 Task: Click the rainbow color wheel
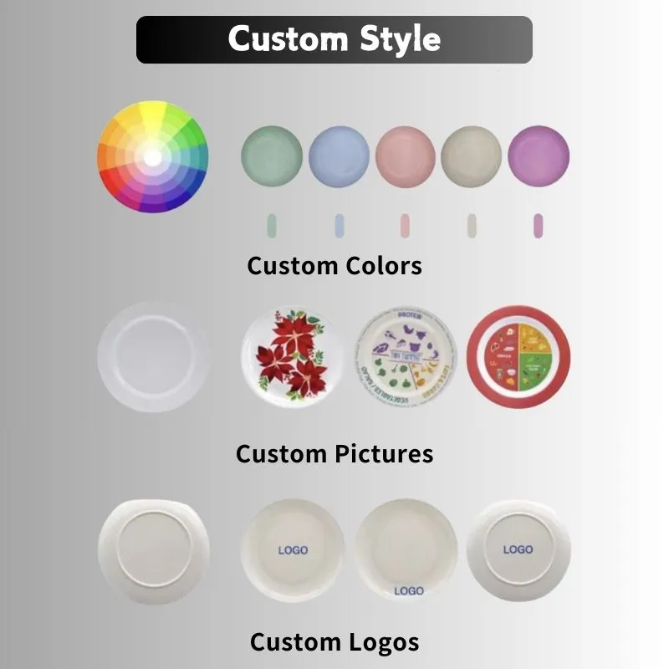[153, 156]
